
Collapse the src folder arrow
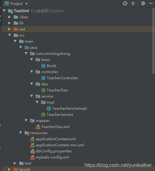pyautogui.click(x=9, y=35)
